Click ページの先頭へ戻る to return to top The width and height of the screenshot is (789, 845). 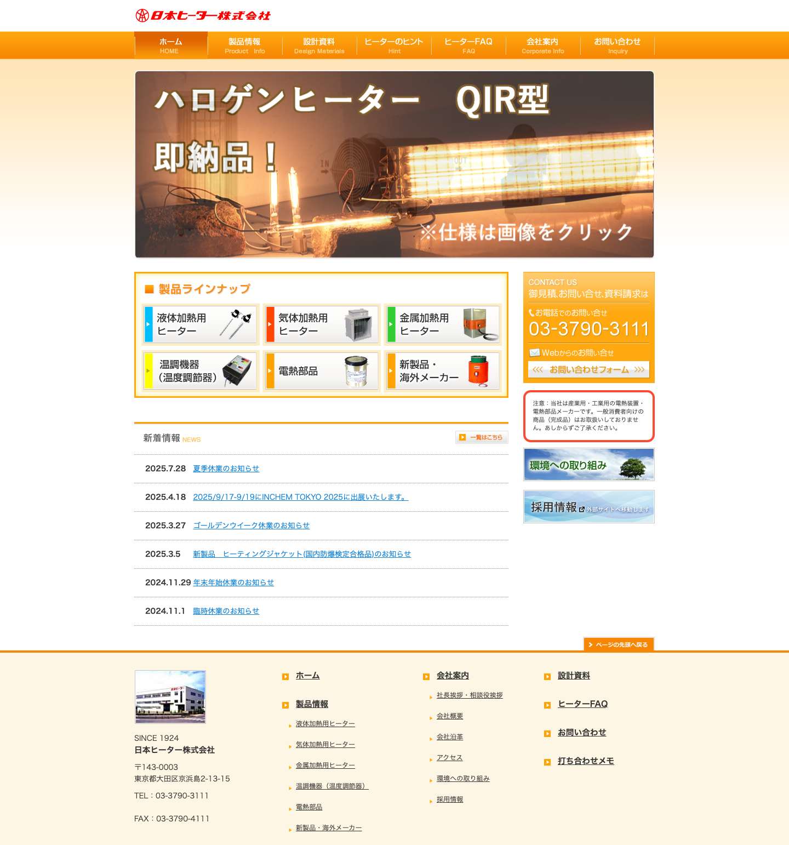click(x=618, y=644)
